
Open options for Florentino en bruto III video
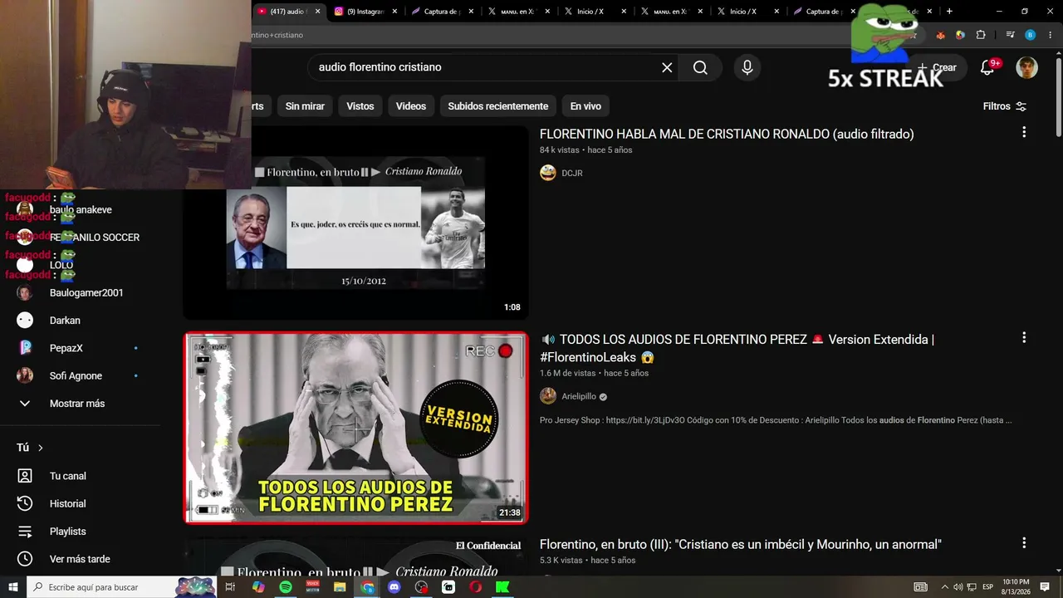[1024, 542]
